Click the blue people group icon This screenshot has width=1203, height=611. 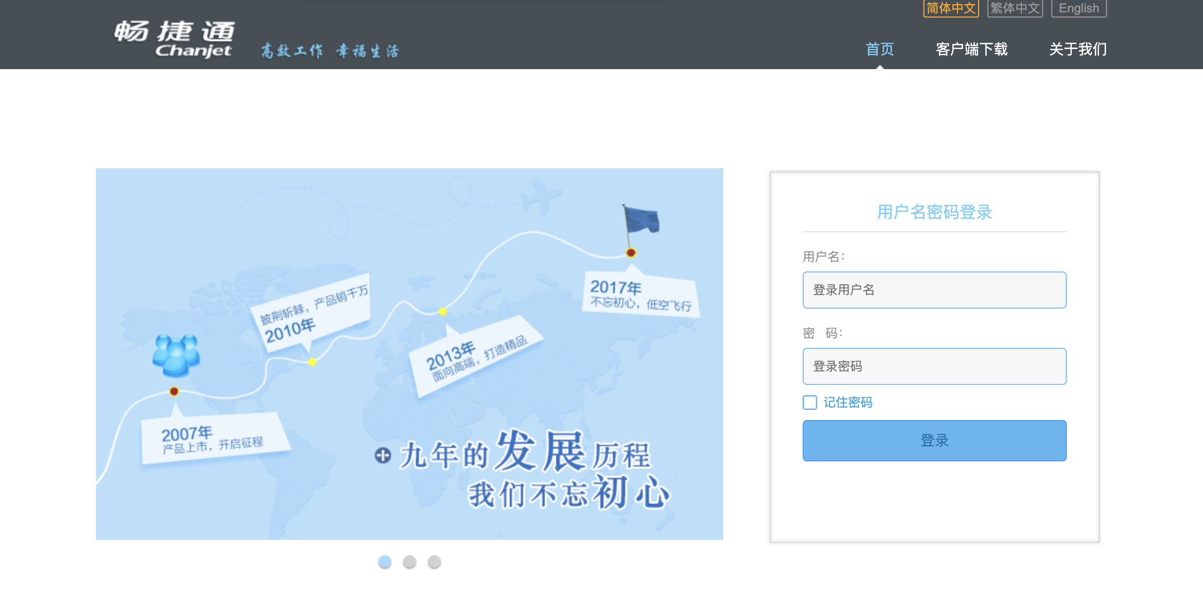(x=176, y=355)
